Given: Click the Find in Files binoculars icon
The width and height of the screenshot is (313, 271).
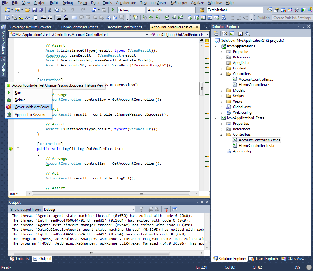Looking at the screenshot, I should coord(202,10).
